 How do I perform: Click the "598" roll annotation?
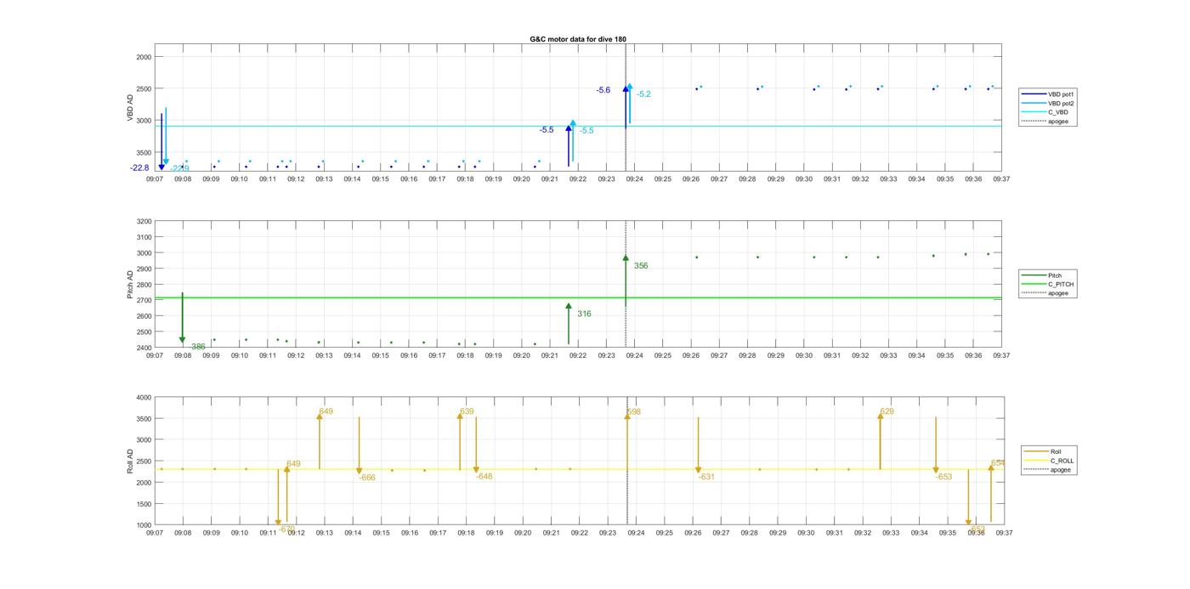tap(634, 412)
